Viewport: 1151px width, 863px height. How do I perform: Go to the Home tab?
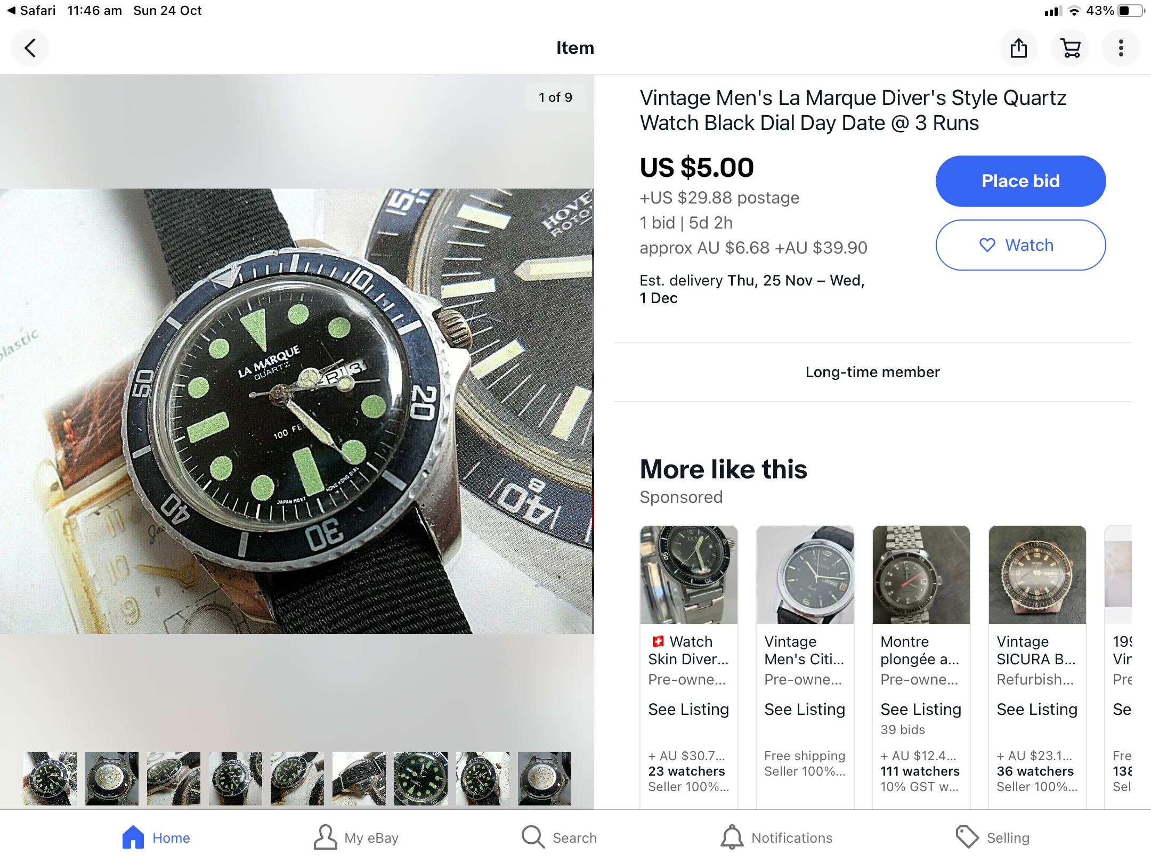coord(156,837)
